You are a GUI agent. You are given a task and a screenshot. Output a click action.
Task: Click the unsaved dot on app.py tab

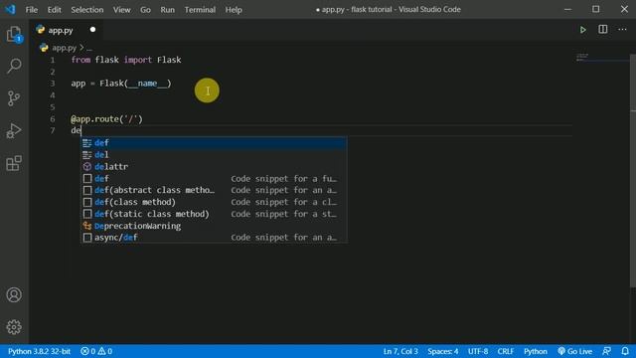[x=92, y=30]
